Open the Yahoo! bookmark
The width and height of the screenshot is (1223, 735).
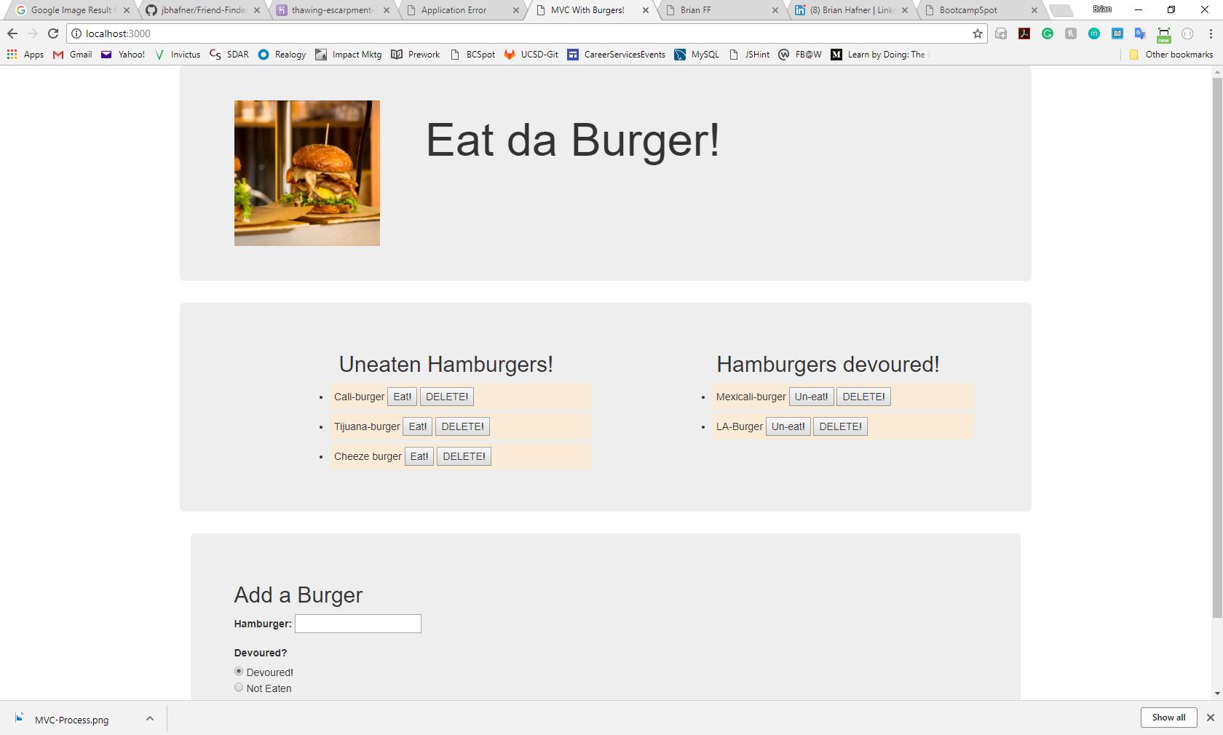click(x=123, y=55)
